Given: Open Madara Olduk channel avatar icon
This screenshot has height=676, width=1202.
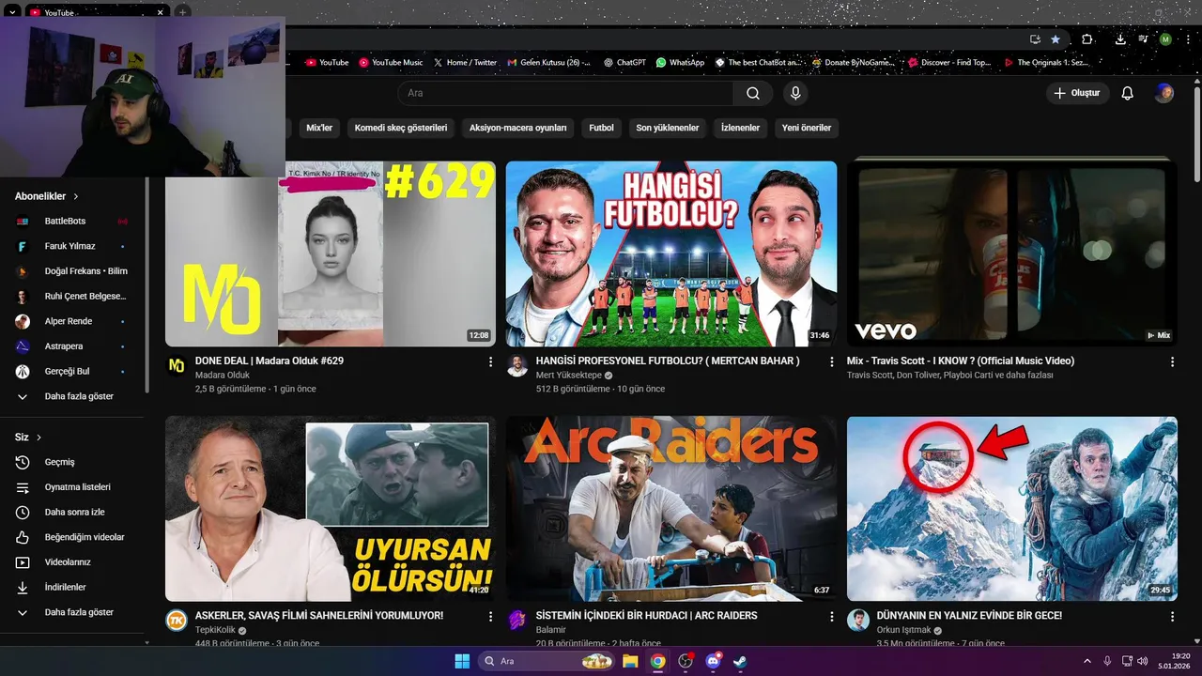Looking at the screenshot, I should click(177, 365).
